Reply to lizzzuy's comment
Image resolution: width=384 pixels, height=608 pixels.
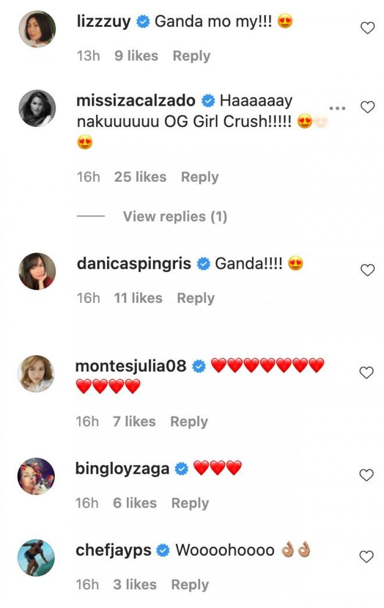(x=192, y=56)
